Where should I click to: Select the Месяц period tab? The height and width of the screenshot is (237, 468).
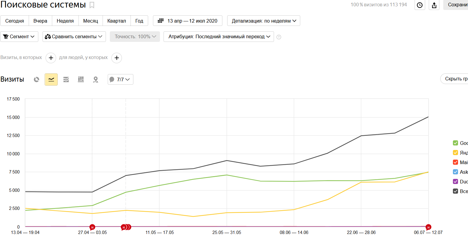click(91, 21)
